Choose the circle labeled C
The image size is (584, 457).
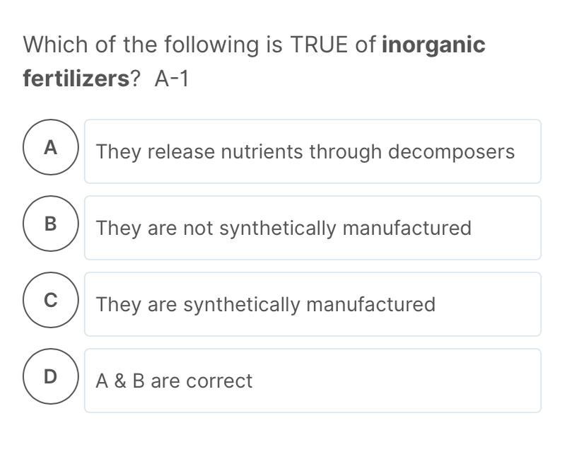49,300
